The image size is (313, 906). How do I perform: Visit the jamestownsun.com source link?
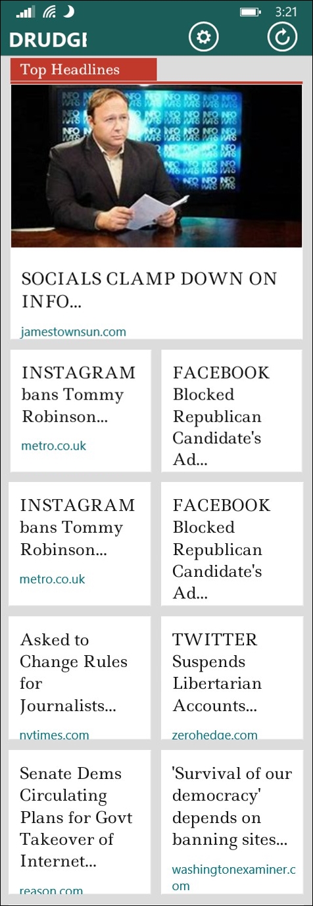[x=74, y=332]
